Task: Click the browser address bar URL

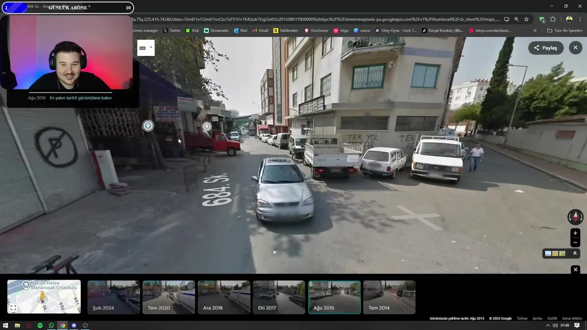Action: pyautogui.click(x=316, y=19)
